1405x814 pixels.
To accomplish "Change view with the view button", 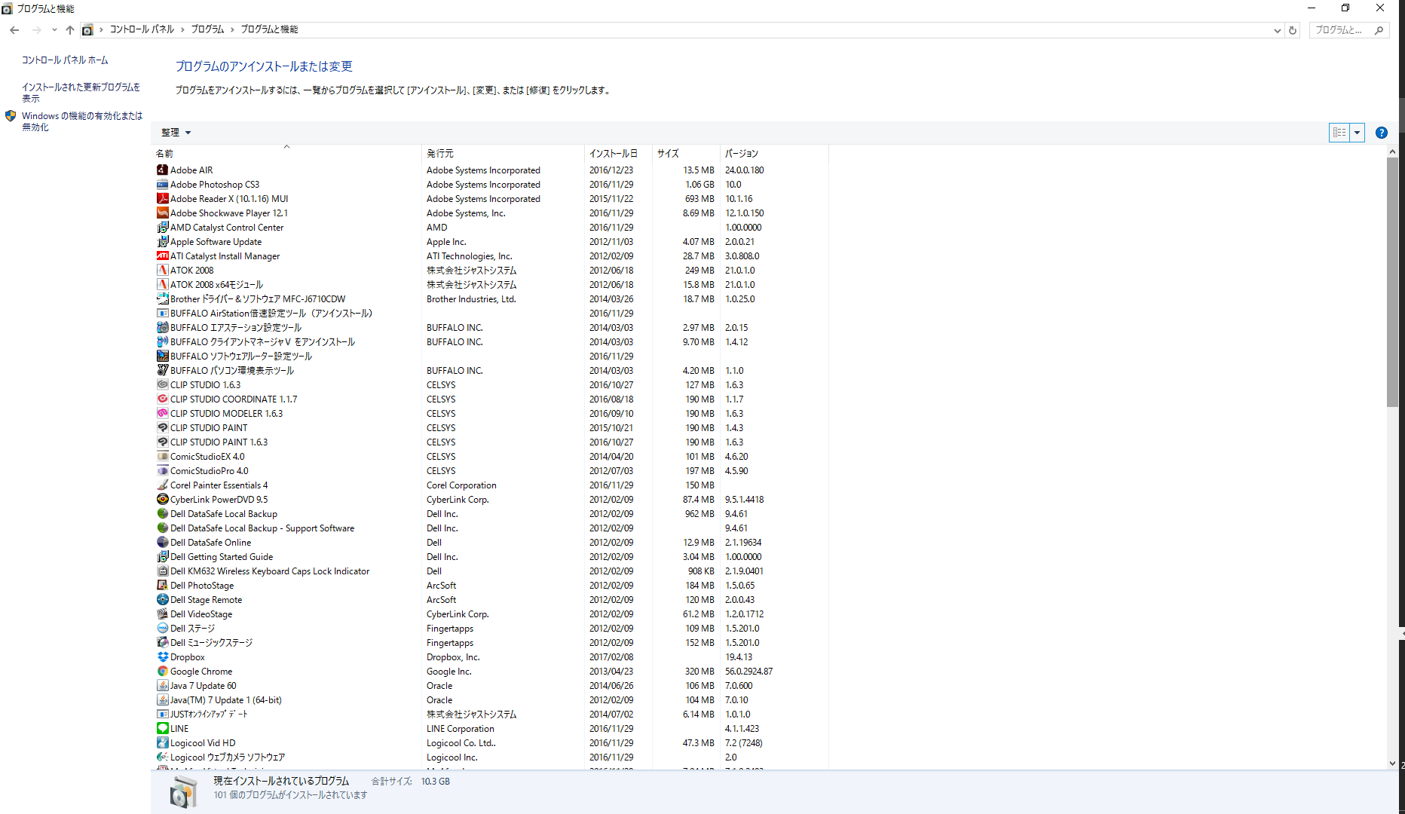I will click(1339, 133).
